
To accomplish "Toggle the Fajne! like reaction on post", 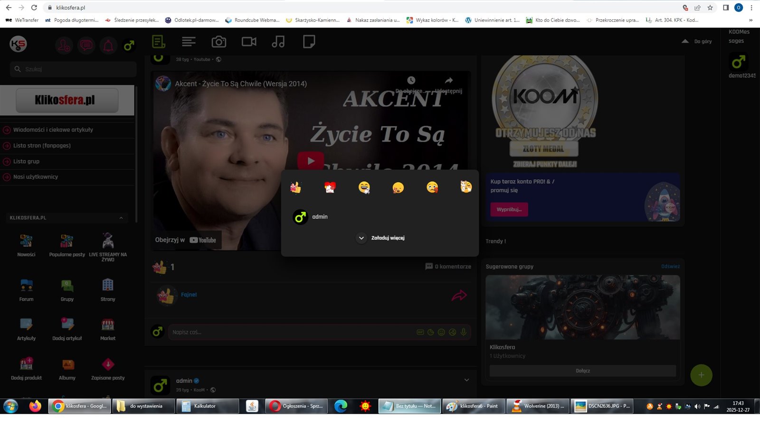I will [x=189, y=295].
